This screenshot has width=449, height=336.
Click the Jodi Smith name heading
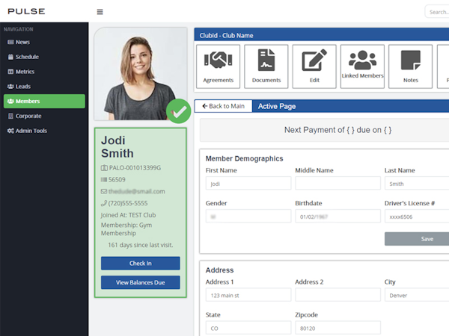[x=117, y=147]
